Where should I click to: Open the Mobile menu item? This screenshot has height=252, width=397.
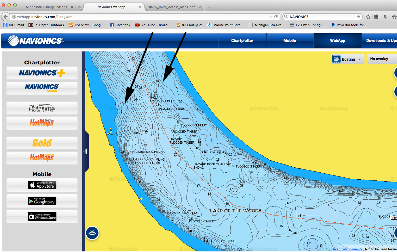coord(290,41)
